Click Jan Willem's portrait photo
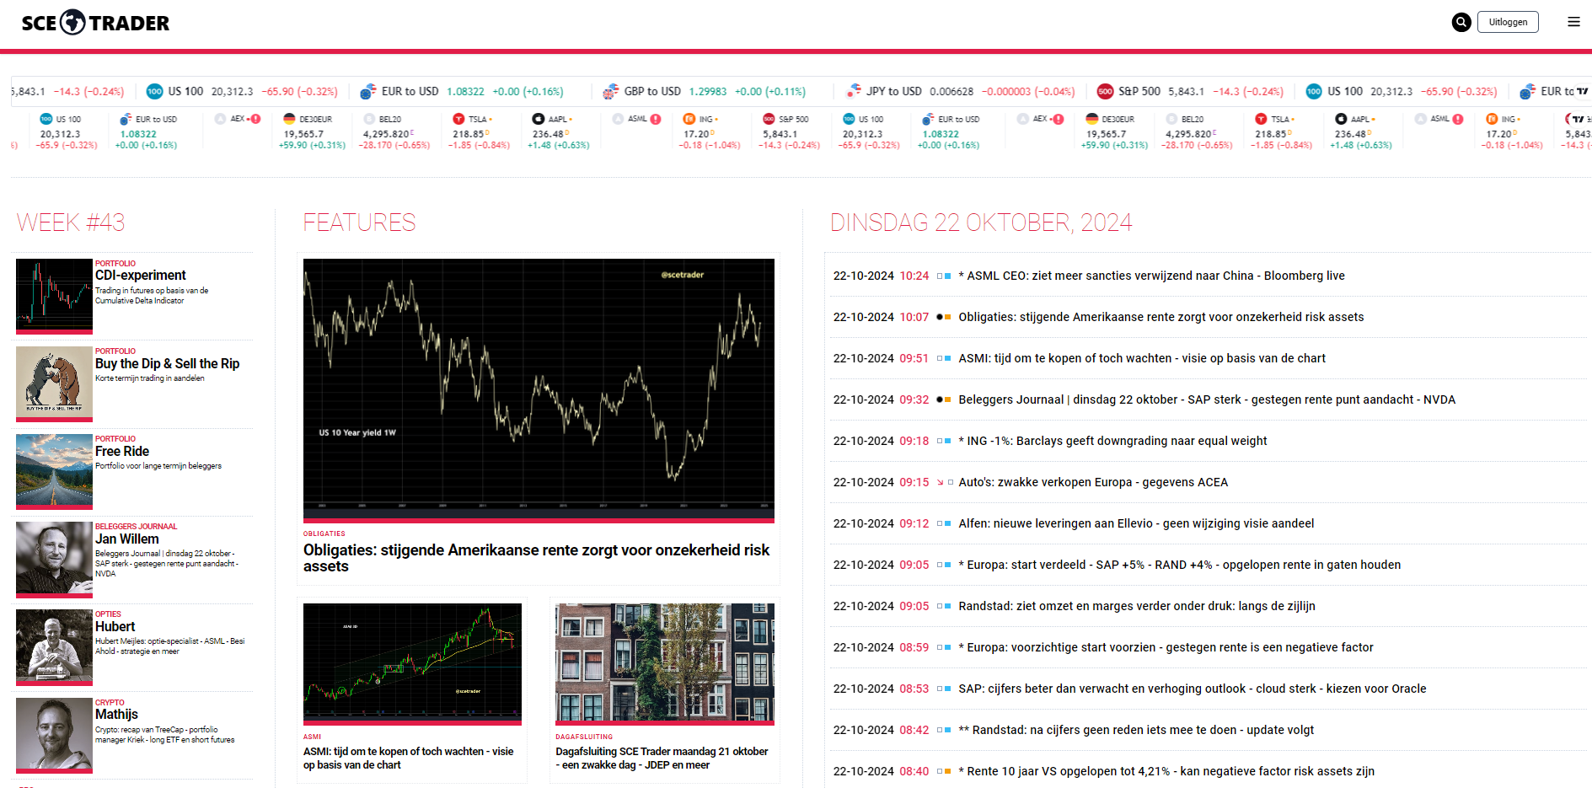The width and height of the screenshot is (1592, 788). pos(54,558)
